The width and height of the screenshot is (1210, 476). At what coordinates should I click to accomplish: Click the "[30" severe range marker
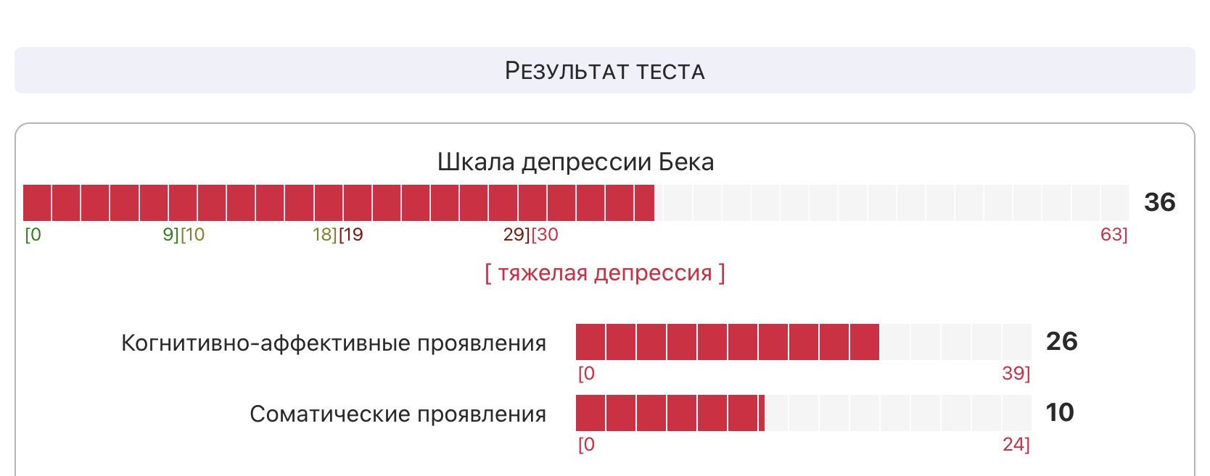pos(546,235)
